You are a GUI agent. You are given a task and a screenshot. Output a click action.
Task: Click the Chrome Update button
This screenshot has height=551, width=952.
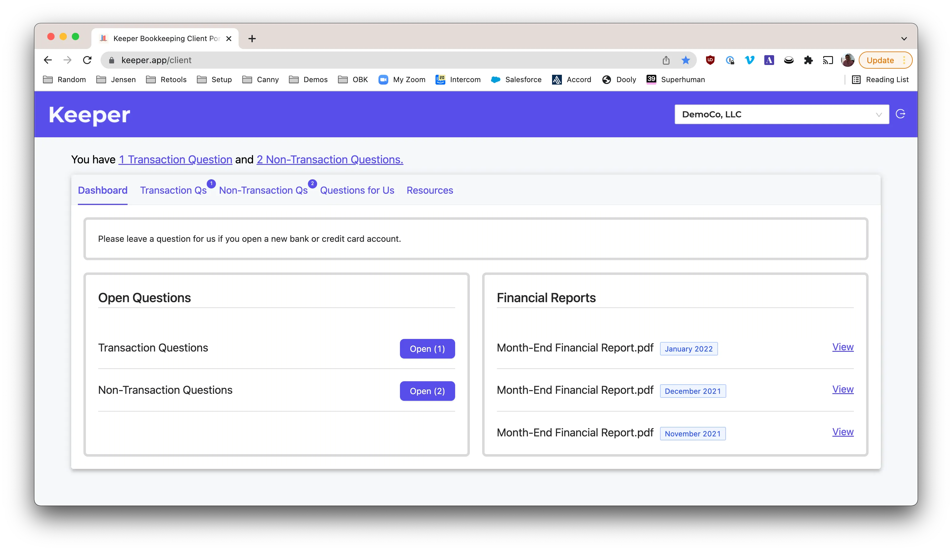(885, 60)
